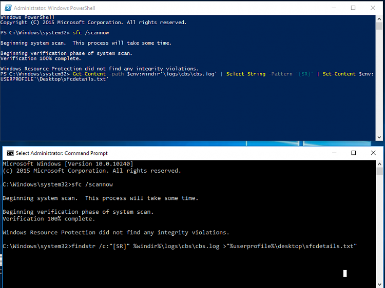Viewport: 385px width, 288px height.
Task: Click 'Get-Content' command in PowerShell
Action: pos(89,74)
